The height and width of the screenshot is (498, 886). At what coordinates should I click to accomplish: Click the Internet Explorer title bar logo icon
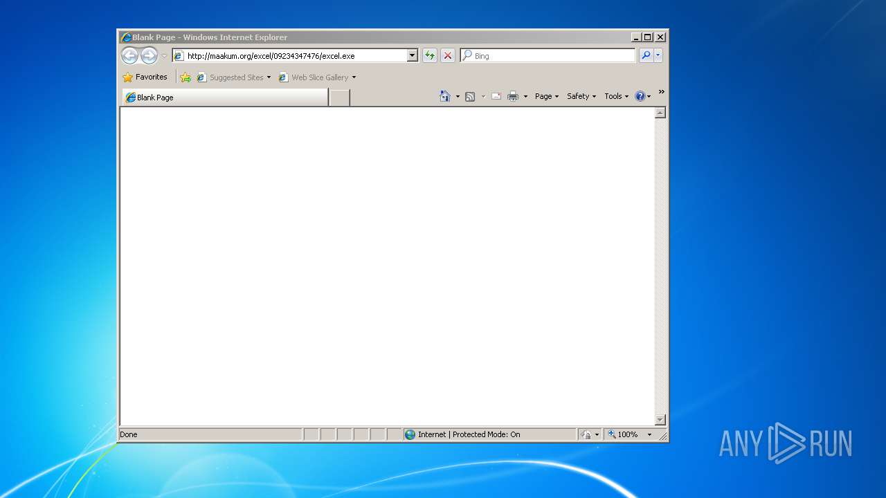point(126,37)
